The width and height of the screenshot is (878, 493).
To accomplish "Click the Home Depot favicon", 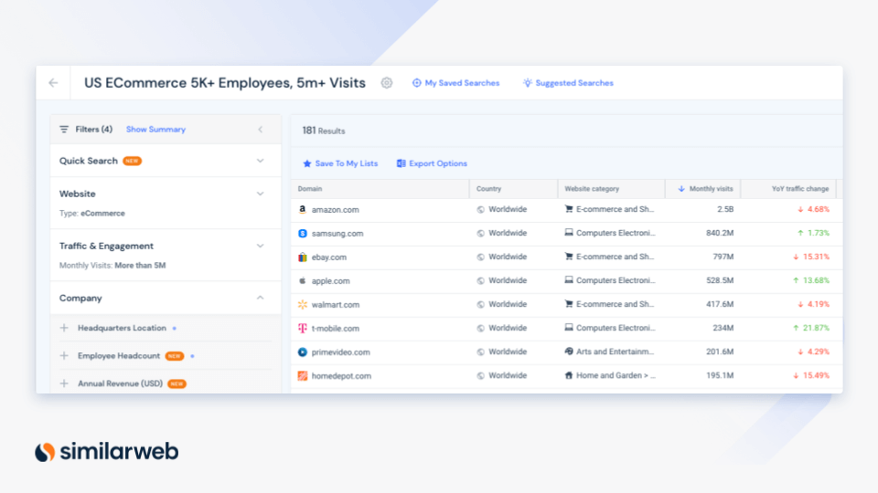I will (303, 376).
